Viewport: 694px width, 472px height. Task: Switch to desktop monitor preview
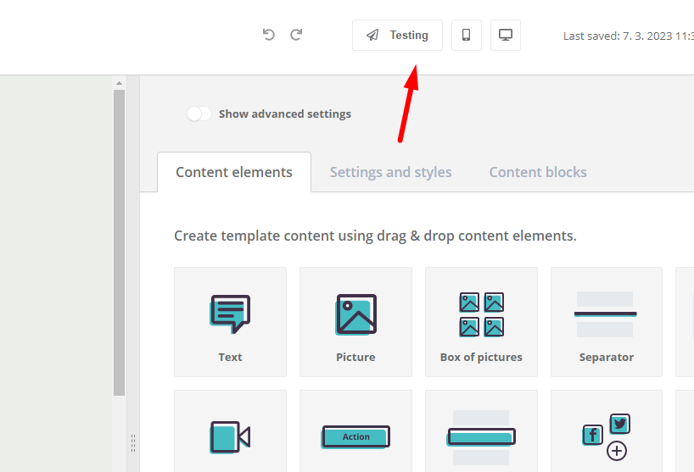[x=506, y=35]
